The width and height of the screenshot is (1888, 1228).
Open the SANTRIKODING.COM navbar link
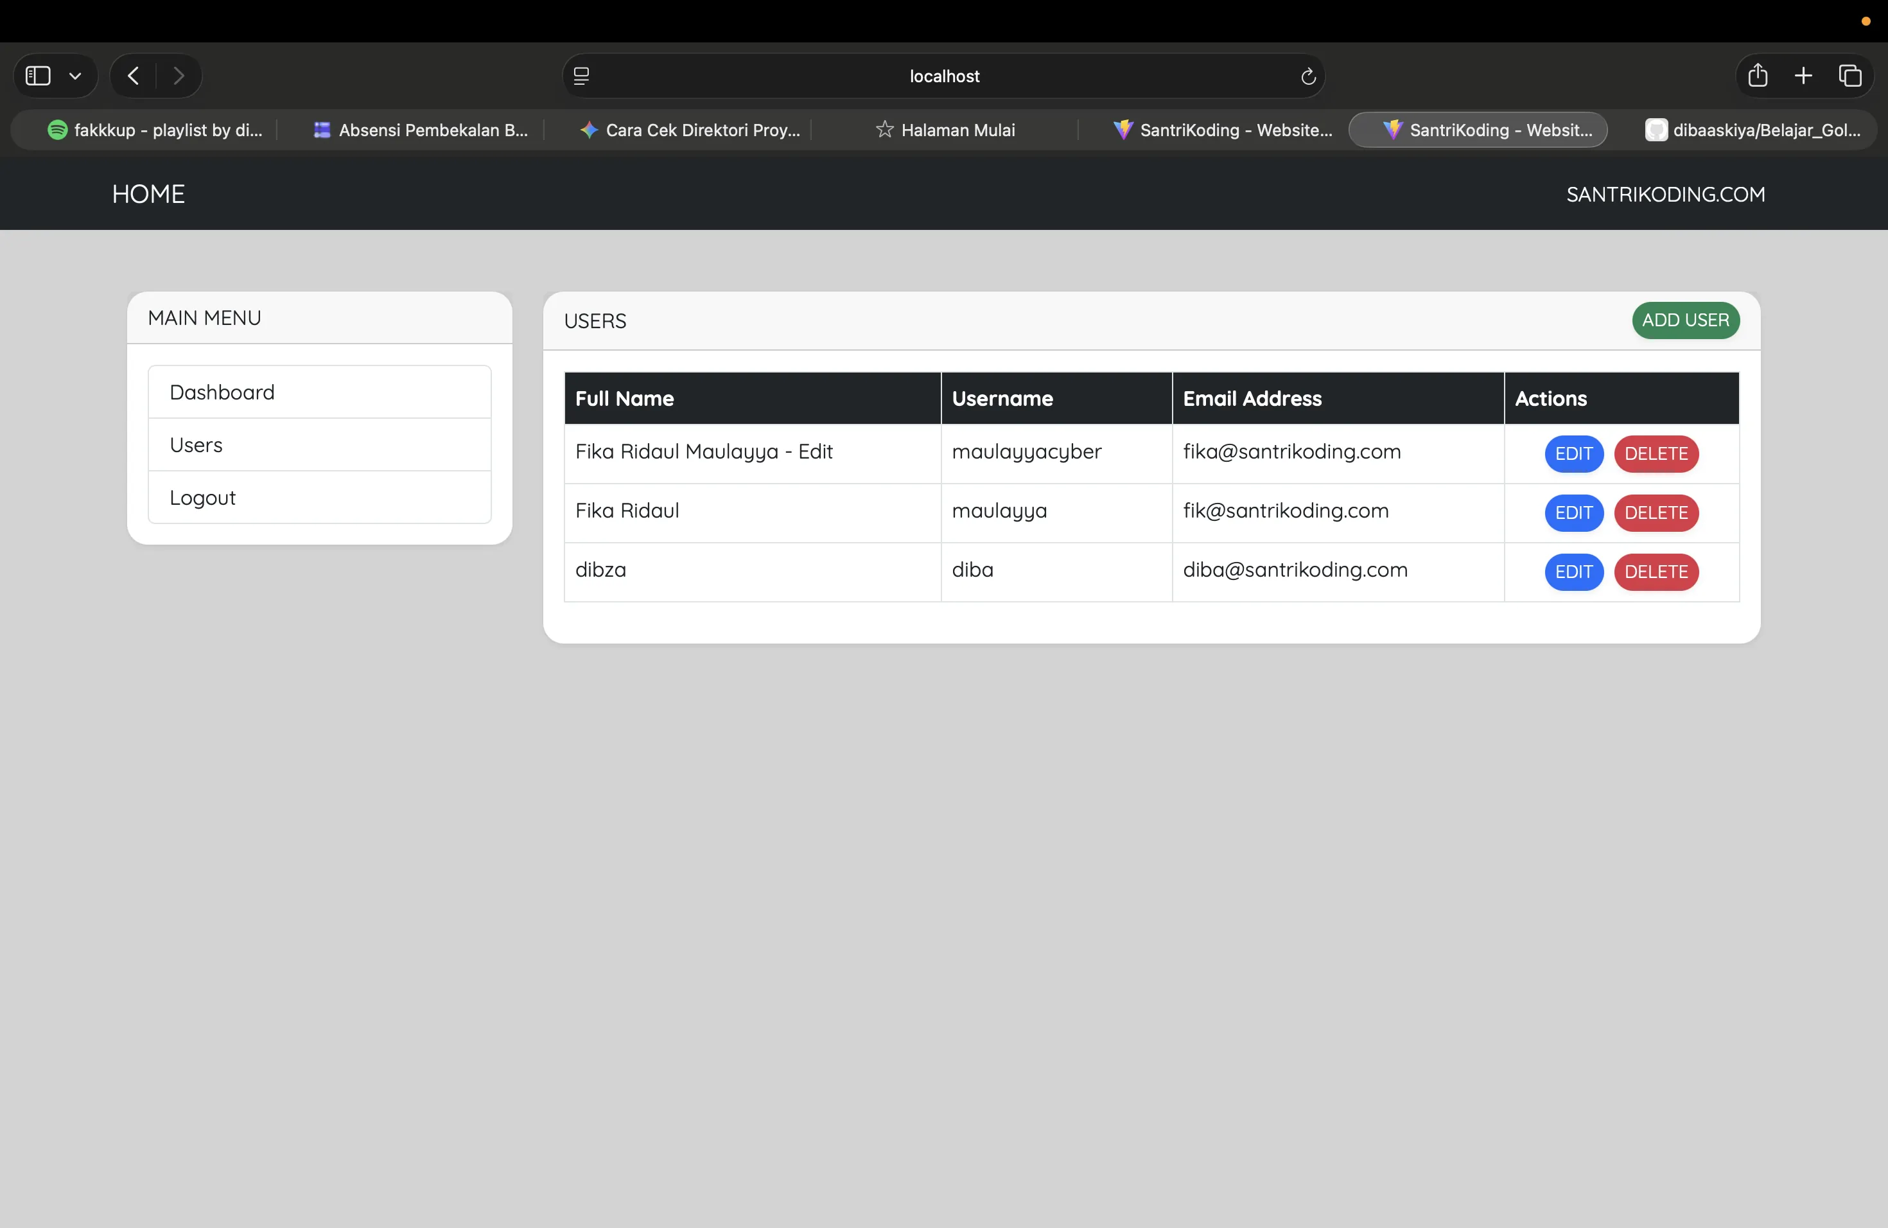[x=1665, y=195]
